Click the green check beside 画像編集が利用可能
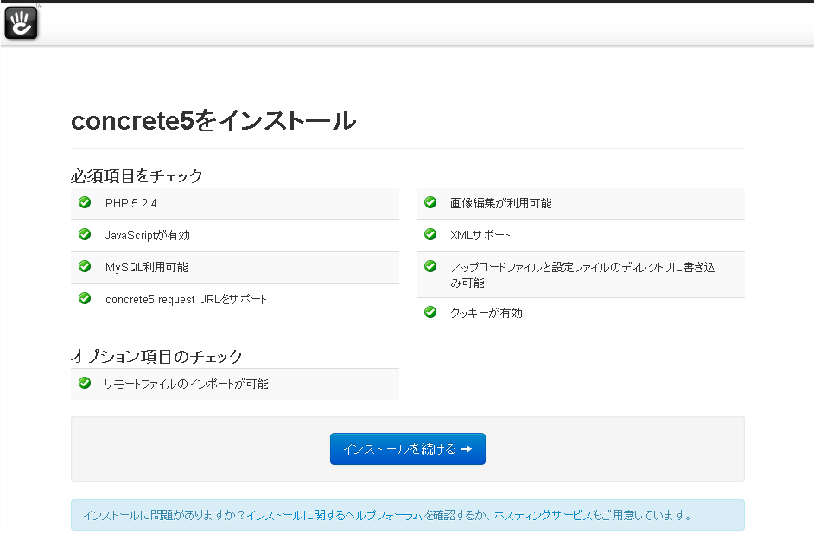Image resolution: width=814 pixels, height=534 pixels. 430,202
